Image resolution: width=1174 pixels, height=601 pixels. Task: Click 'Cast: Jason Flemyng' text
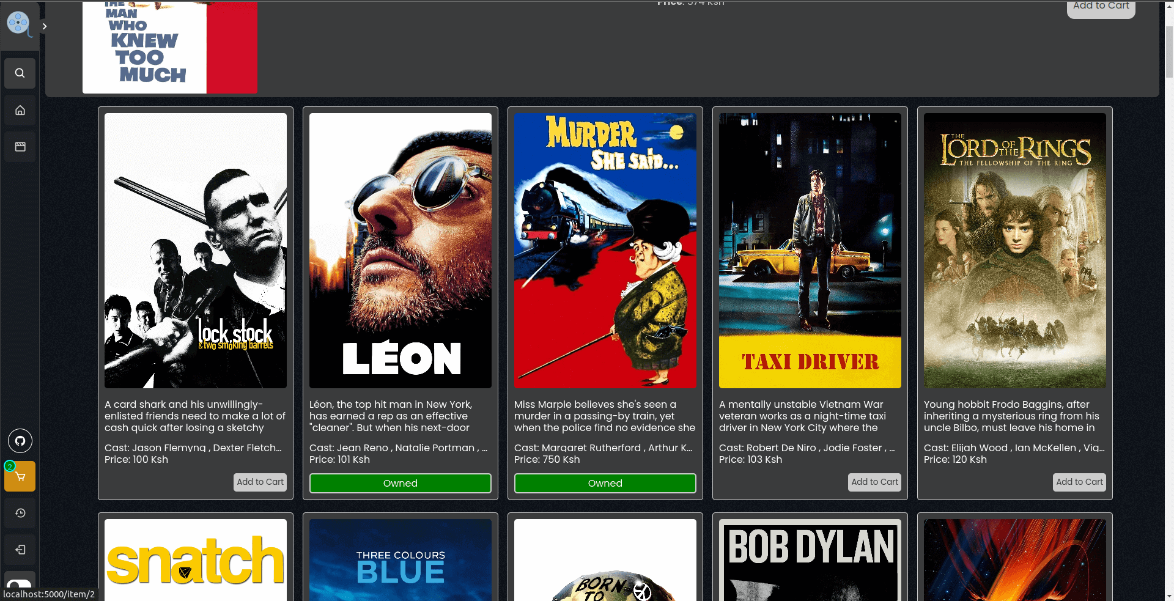193,448
